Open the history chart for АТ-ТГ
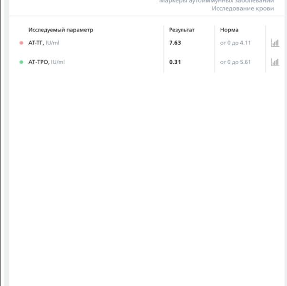Screen dimensions: 287x286 point(275,43)
